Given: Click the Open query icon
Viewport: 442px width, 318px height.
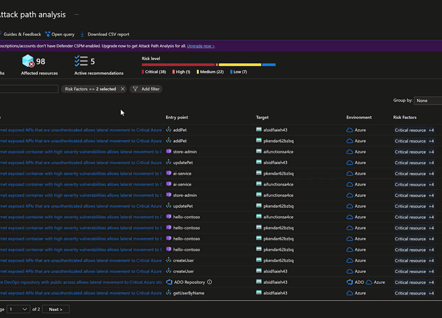Looking at the screenshot, I should 48,34.
